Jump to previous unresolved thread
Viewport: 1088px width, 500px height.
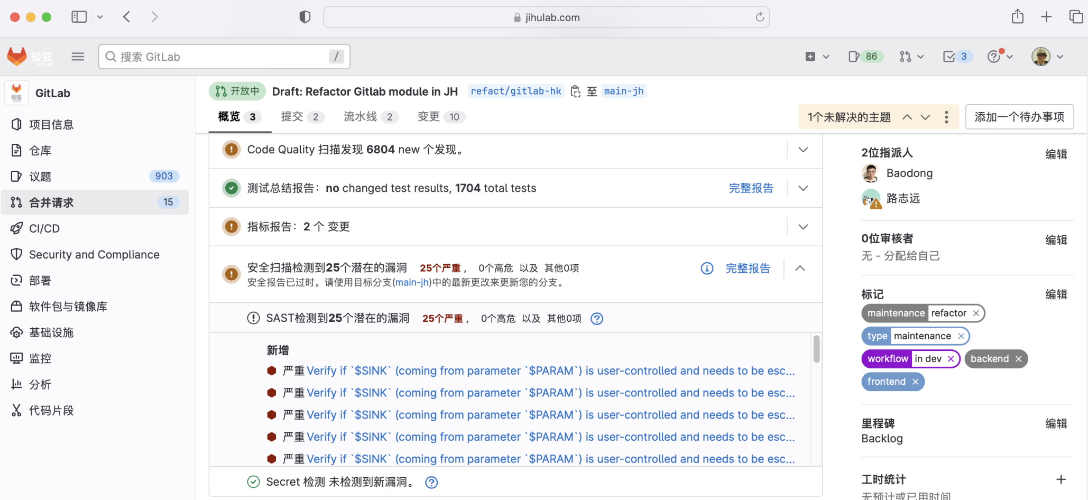(x=907, y=117)
